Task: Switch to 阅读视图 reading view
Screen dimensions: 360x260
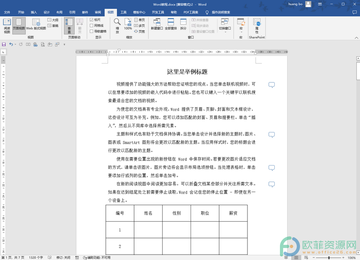Action: pos(7,26)
